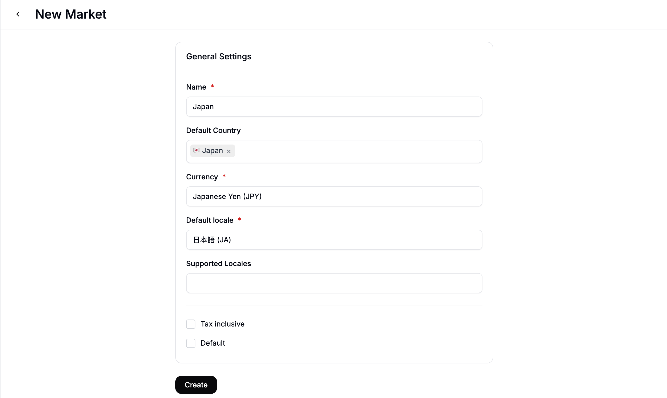The image size is (667, 398).
Task: Click the Japan flag icon
Action: 196,151
